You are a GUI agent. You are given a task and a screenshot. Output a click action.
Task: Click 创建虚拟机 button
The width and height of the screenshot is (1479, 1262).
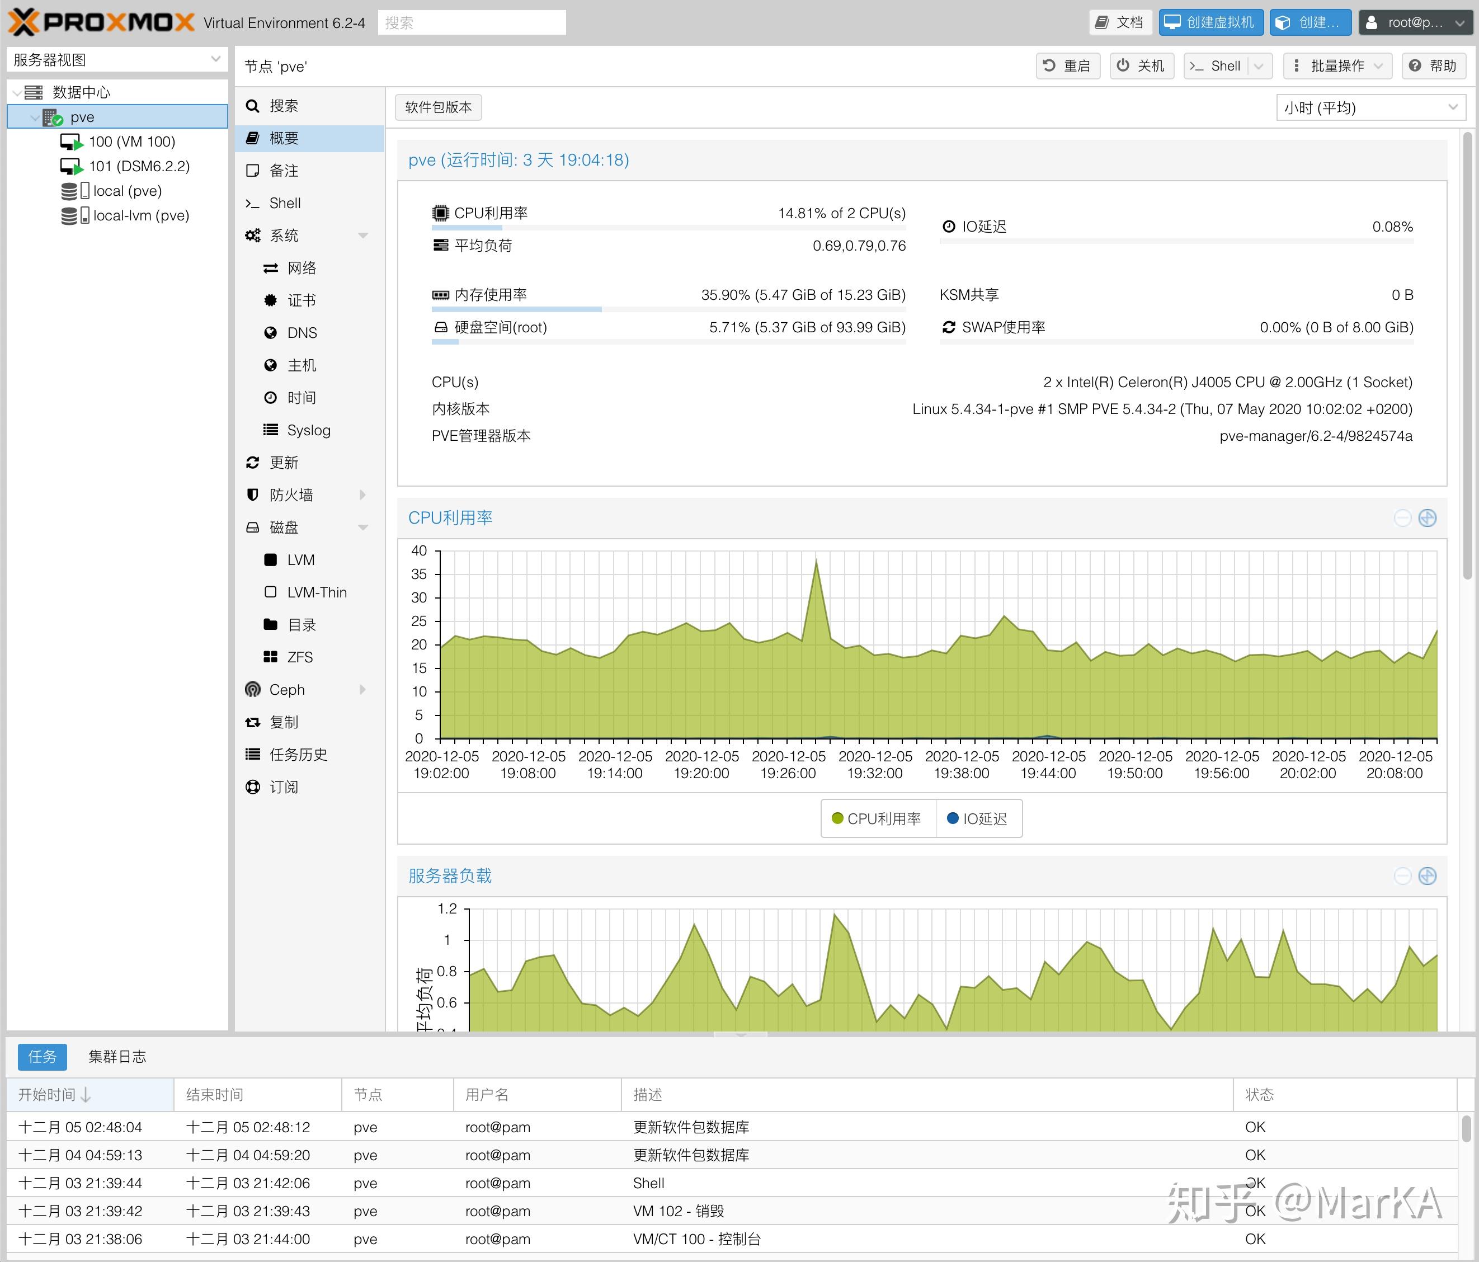(1210, 22)
